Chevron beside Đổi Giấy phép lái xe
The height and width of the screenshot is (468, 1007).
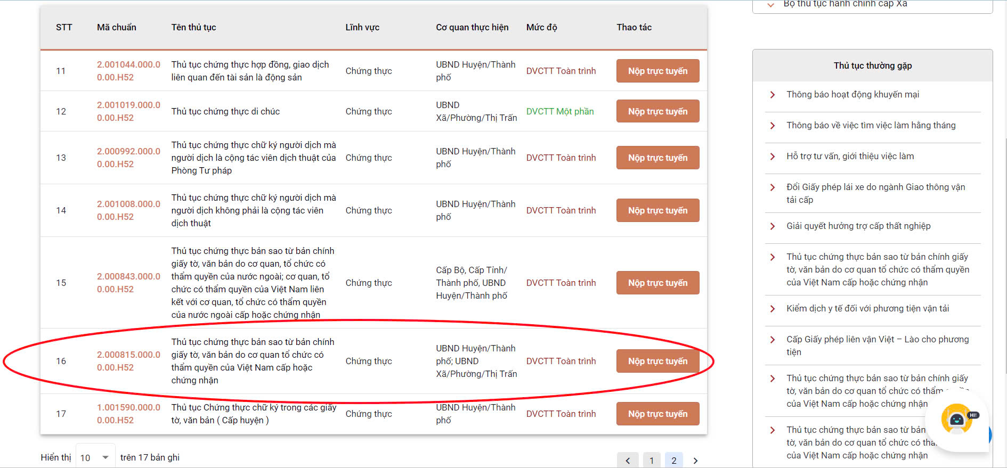(x=773, y=187)
